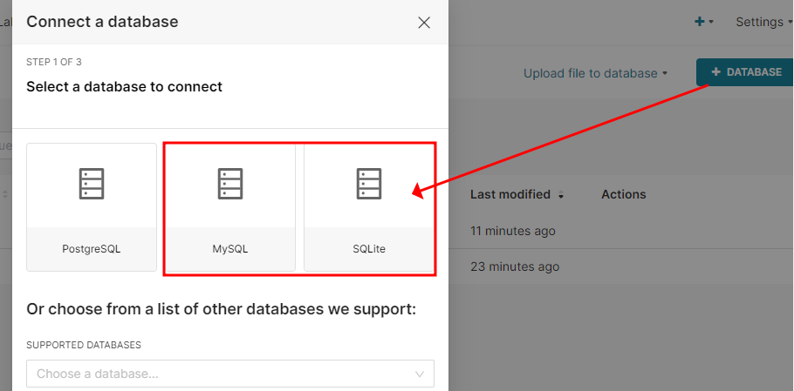Viewport: 794px width, 391px height.
Task: Click 'Select a database to connect' heading
Action: [125, 87]
